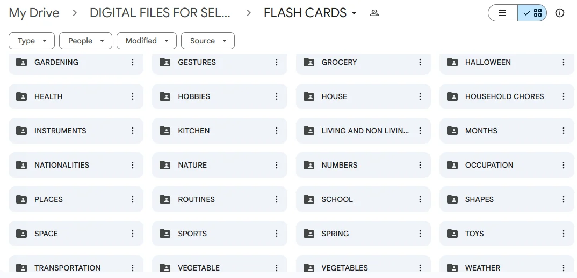577x278 pixels.
Task: Click folder icon beside SHAPES
Action: pyautogui.click(x=452, y=199)
